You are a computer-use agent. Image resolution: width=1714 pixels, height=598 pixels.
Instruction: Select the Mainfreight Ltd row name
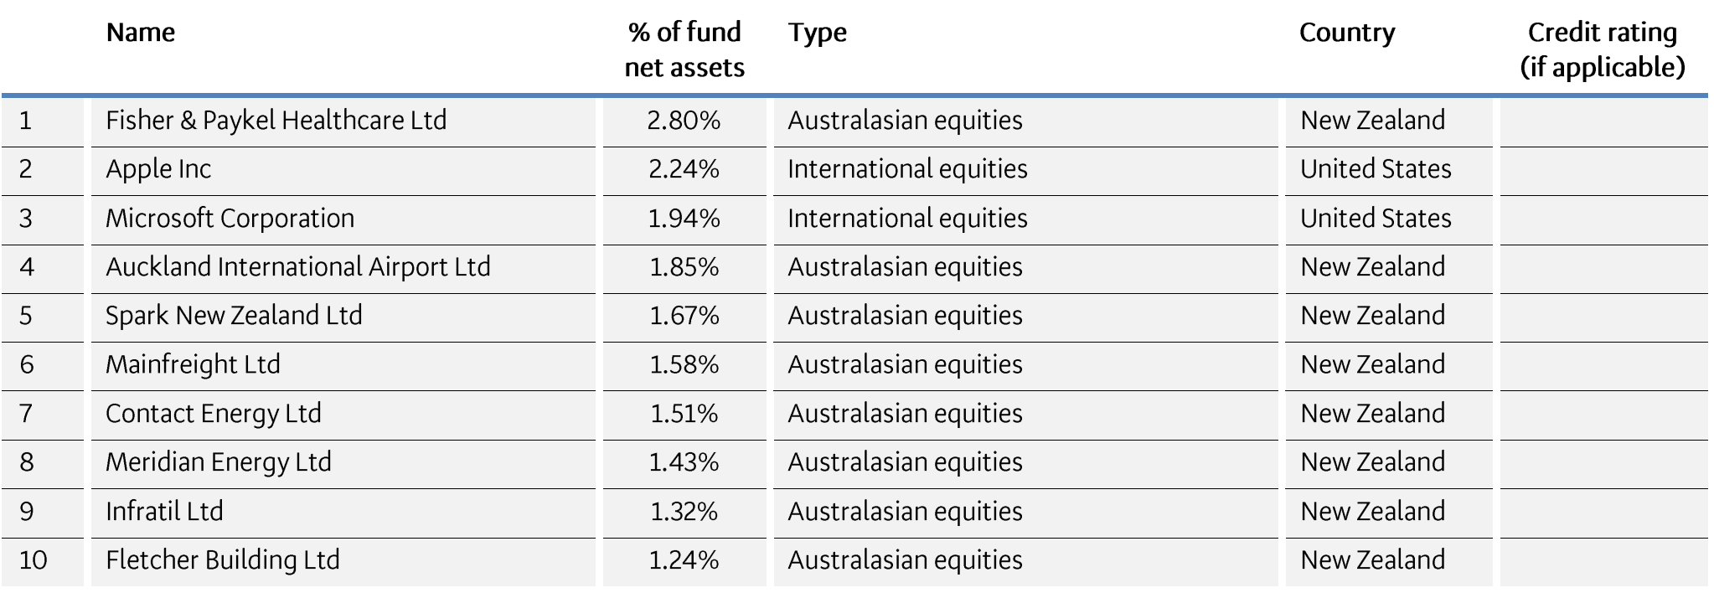click(193, 364)
